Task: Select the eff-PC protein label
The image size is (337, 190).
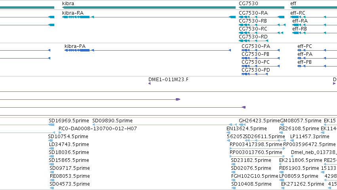Action: 305,46
